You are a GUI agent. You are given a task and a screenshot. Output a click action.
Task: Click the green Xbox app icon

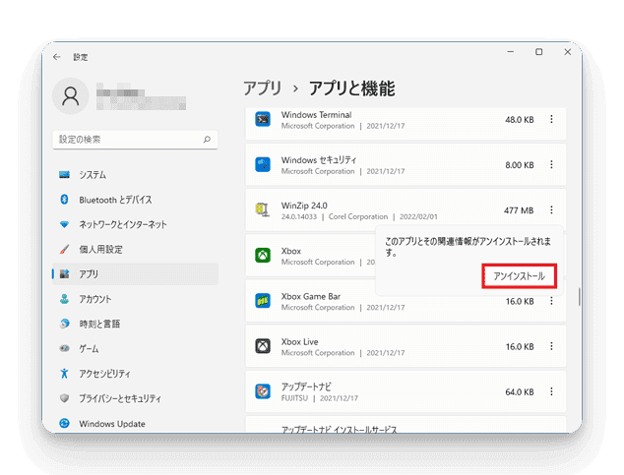pos(263,255)
